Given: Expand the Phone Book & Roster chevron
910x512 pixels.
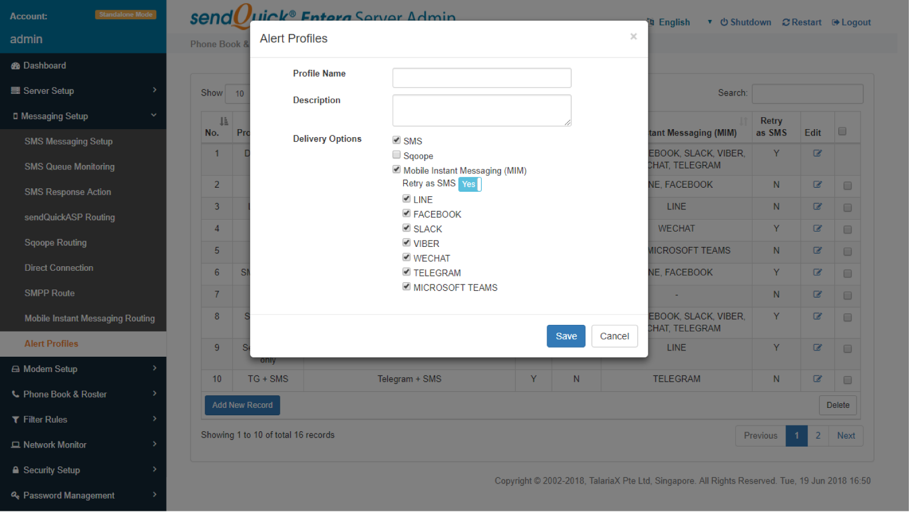Looking at the screenshot, I should [x=154, y=394].
